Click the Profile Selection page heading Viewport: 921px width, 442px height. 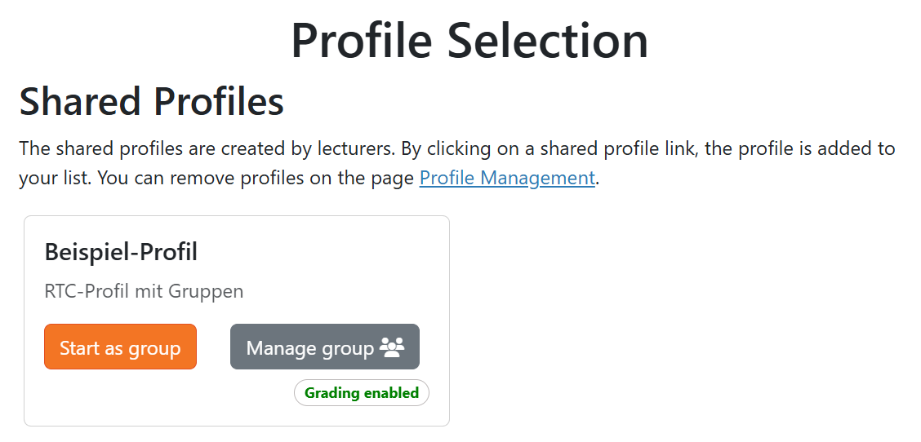(469, 40)
